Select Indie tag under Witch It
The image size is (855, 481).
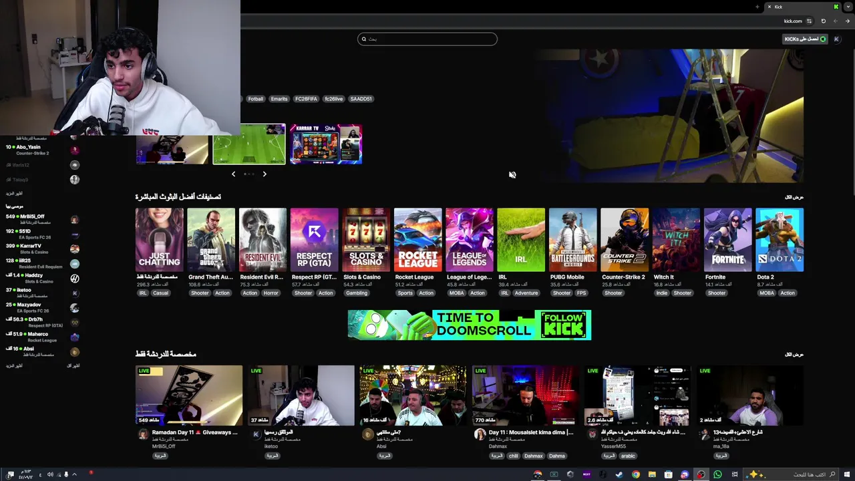click(x=661, y=293)
